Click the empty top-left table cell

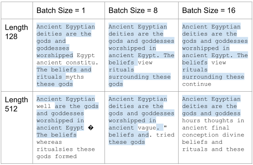pyautogui.click(x=17, y=11)
